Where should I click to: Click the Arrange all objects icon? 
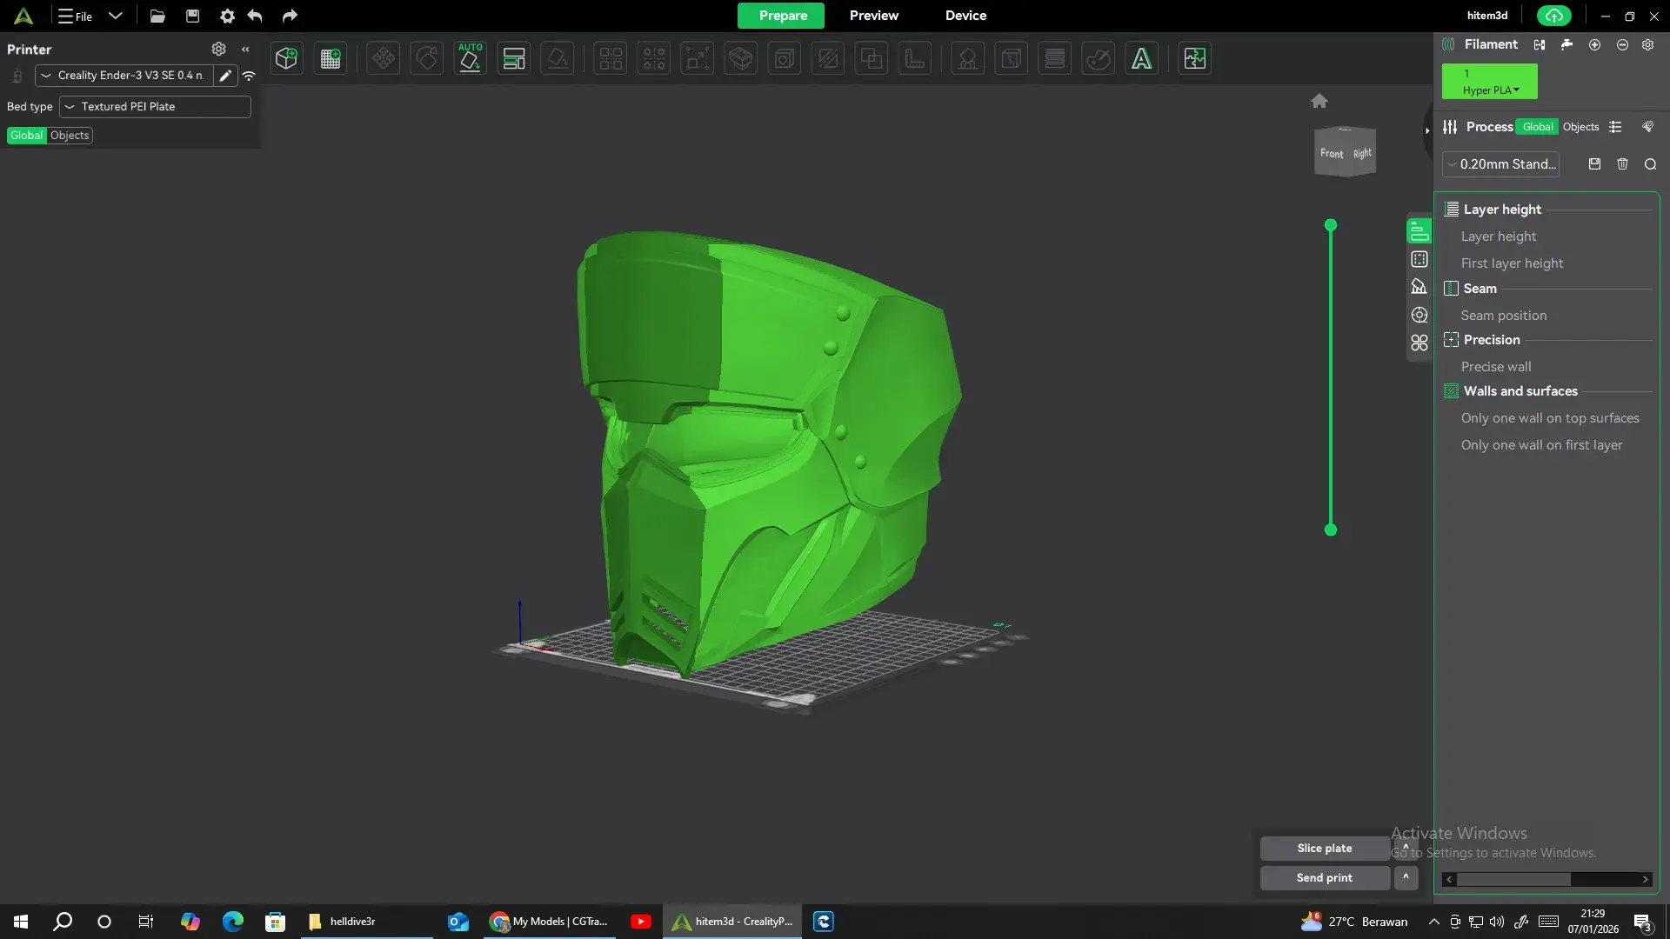point(514,58)
